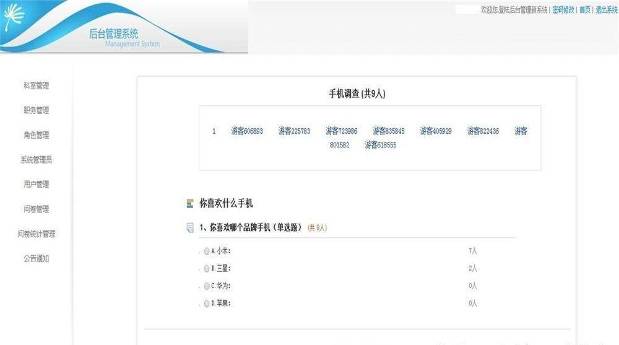Open respondent 游客822436
619x345 pixels.
point(483,131)
